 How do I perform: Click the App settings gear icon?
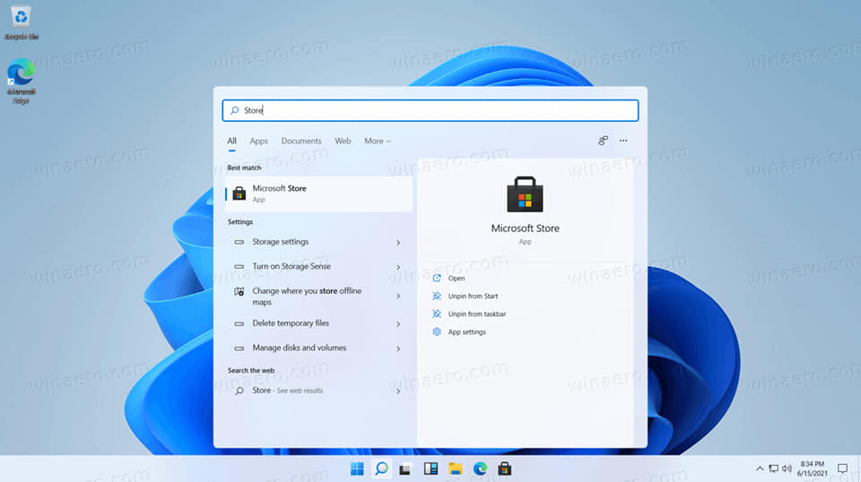(x=437, y=331)
